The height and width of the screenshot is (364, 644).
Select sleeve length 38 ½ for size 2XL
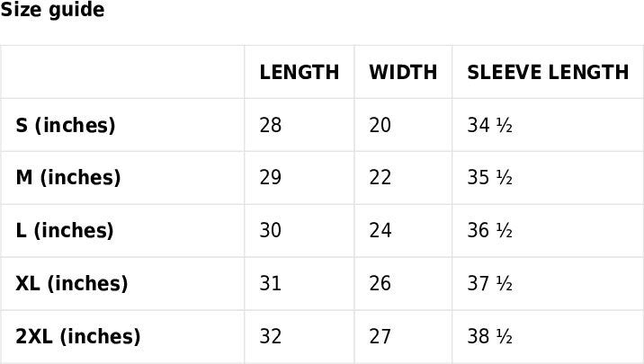pos(489,337)
